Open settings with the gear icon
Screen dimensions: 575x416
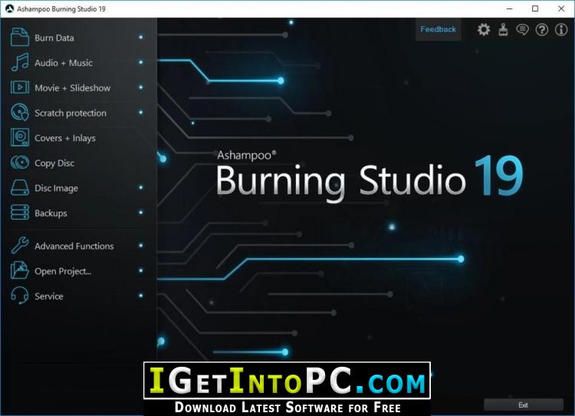click(484, 29)
